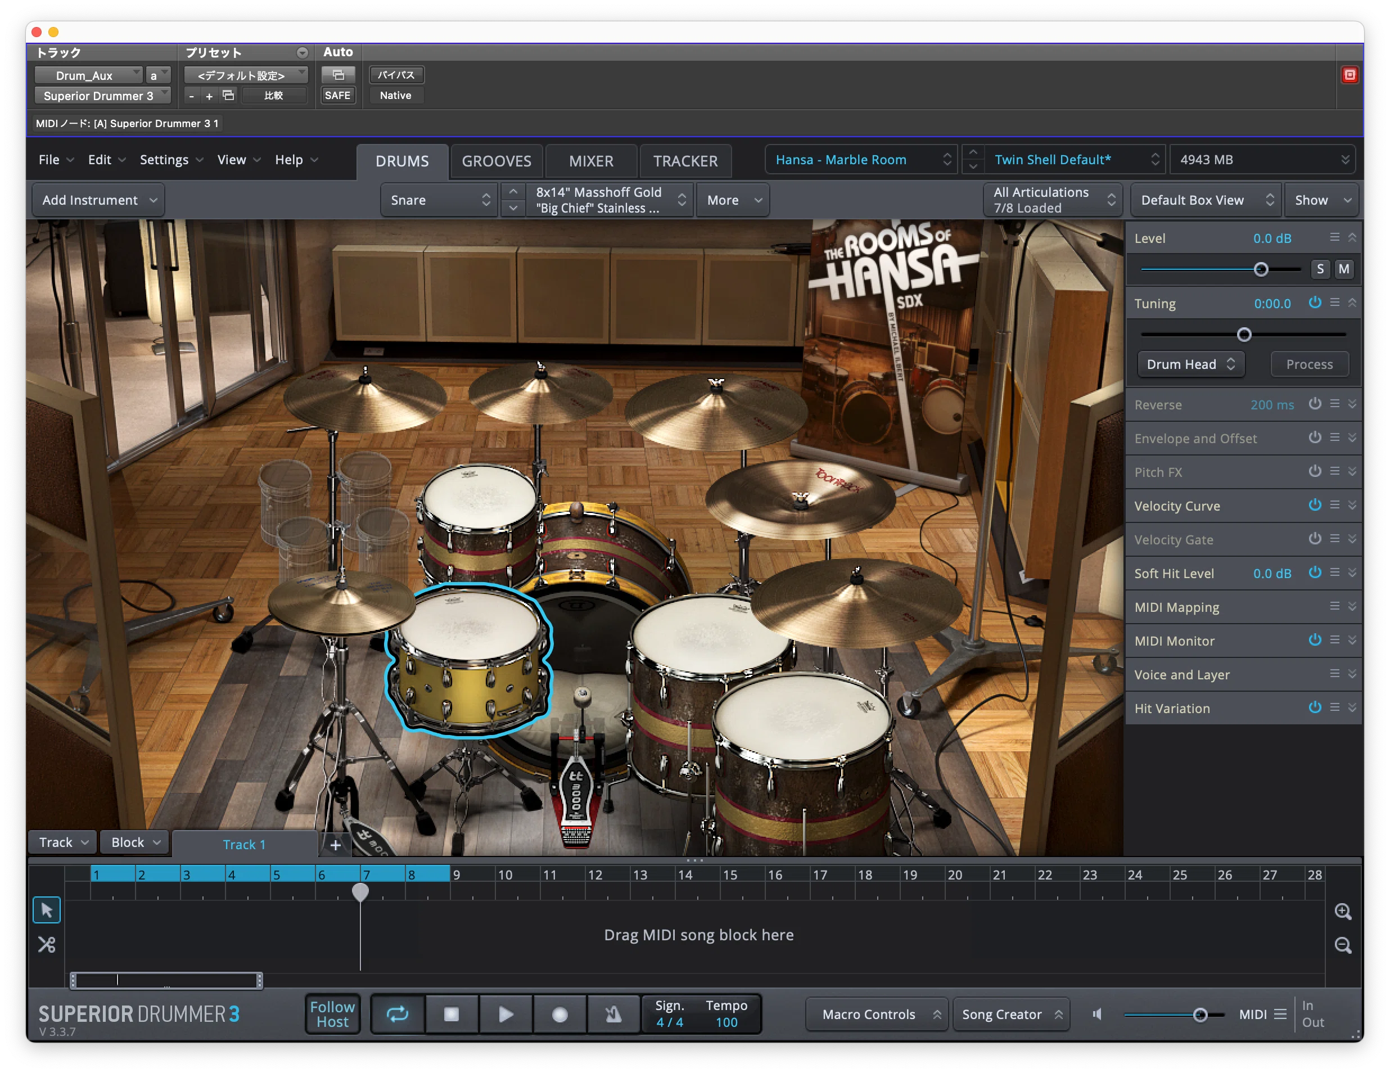Open Macro Controls panel
Image resolution: width=1390 pixels, height=1073 pixels.
(x=877, y=1014)
